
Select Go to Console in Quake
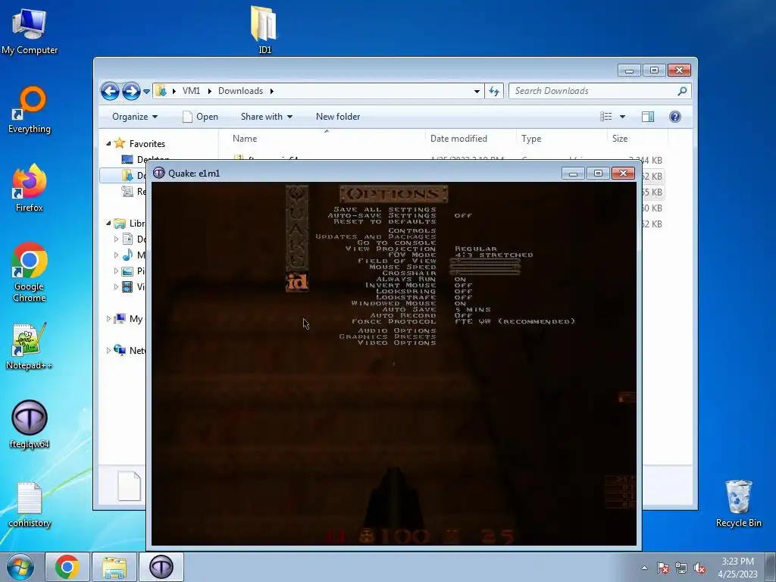397,243
